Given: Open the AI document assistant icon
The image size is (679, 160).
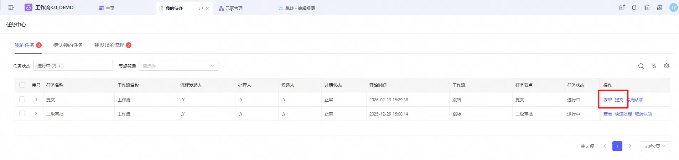Looking at the screenshot, I should (x=622, y=7).
